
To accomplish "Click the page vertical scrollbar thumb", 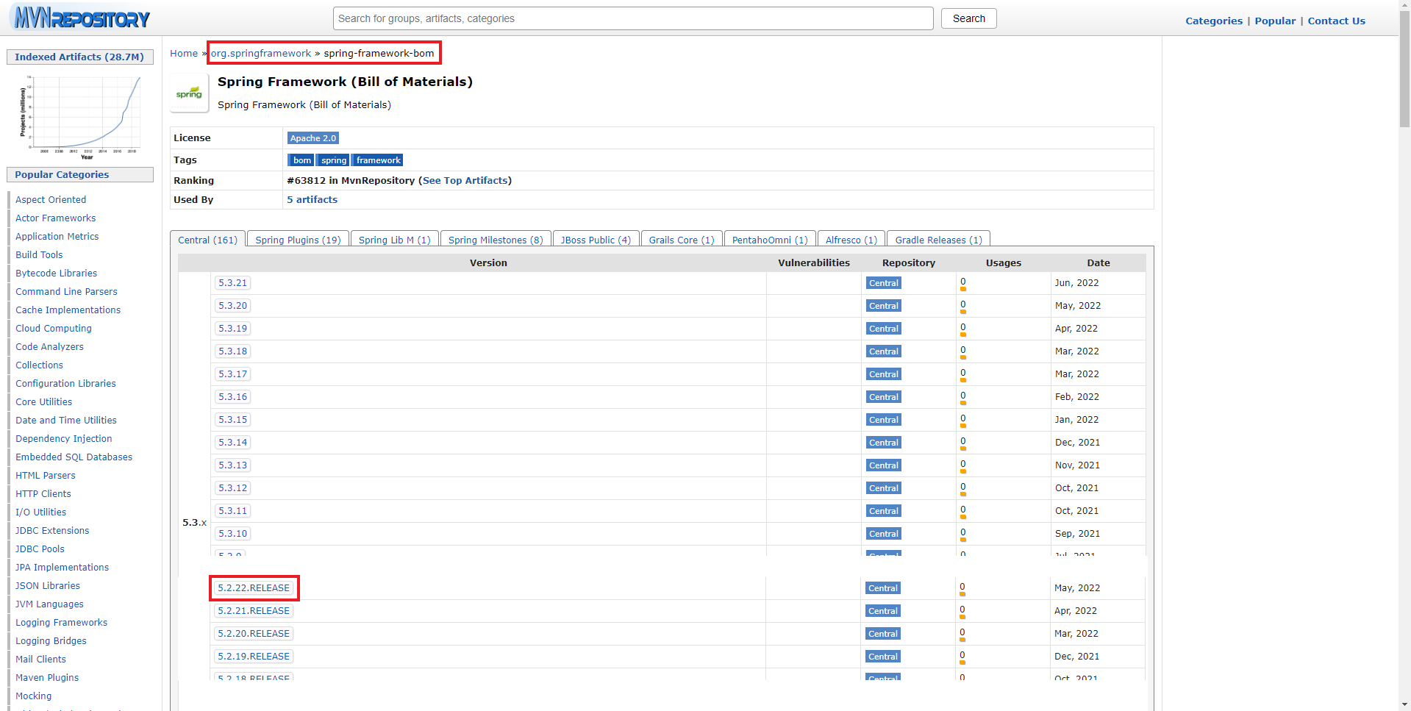I will pyautogui.click(x=1404, y=70).
